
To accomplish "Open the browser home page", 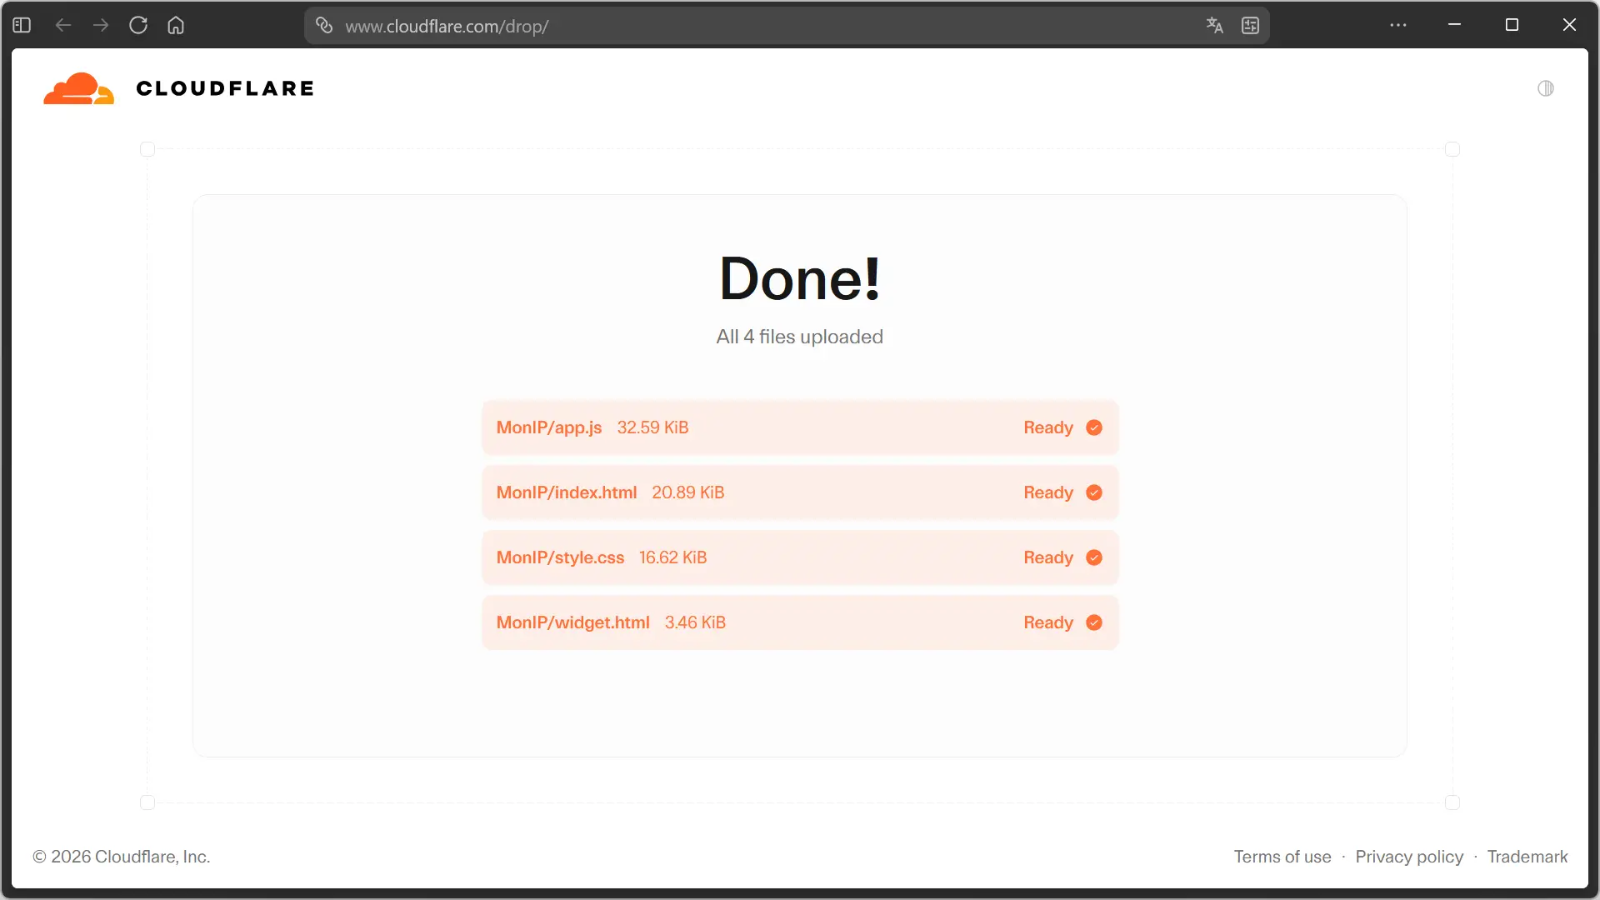I will pyautogui.click(x=176, y=25).
